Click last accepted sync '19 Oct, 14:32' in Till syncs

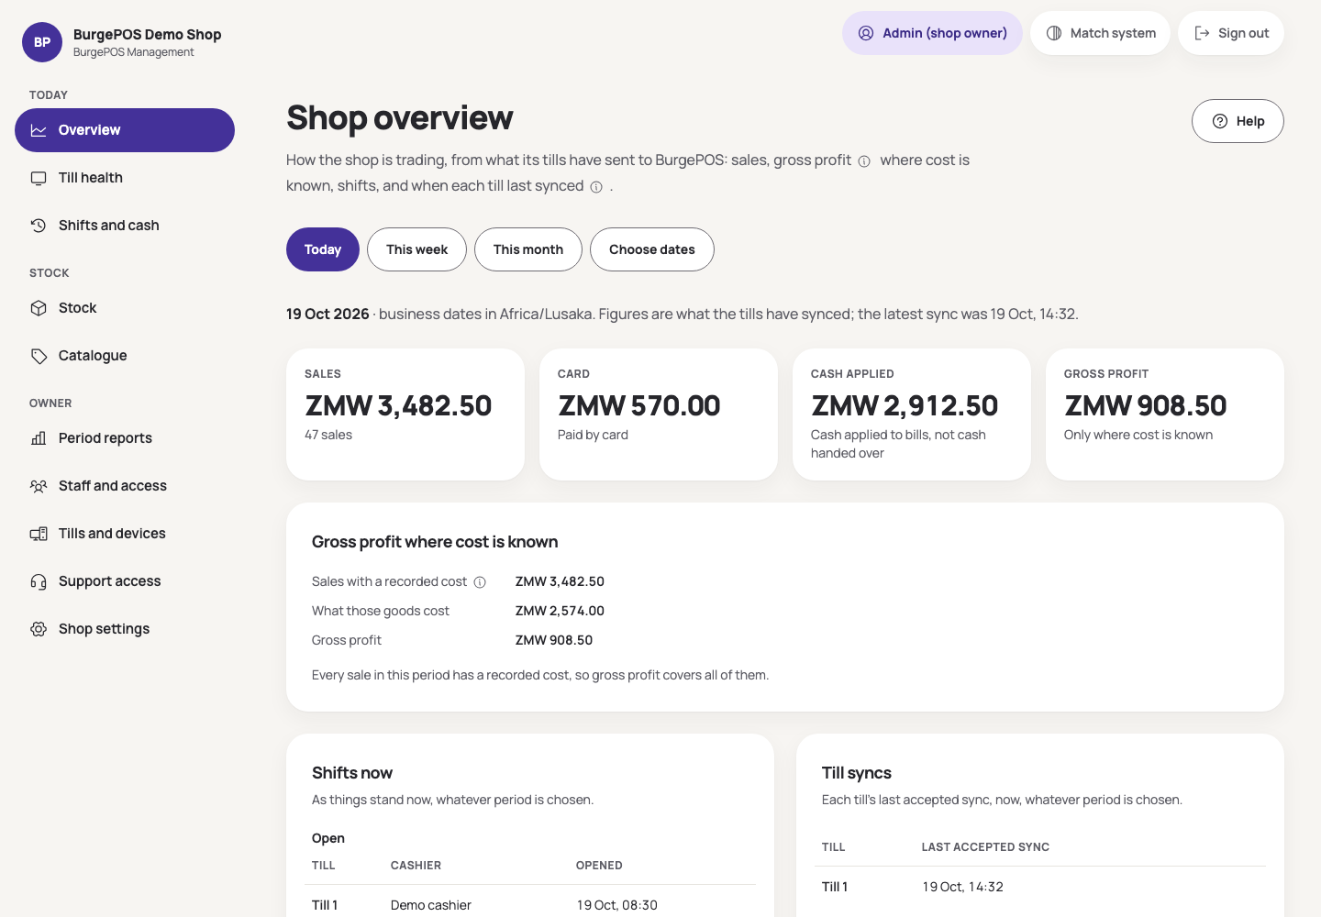962,887
